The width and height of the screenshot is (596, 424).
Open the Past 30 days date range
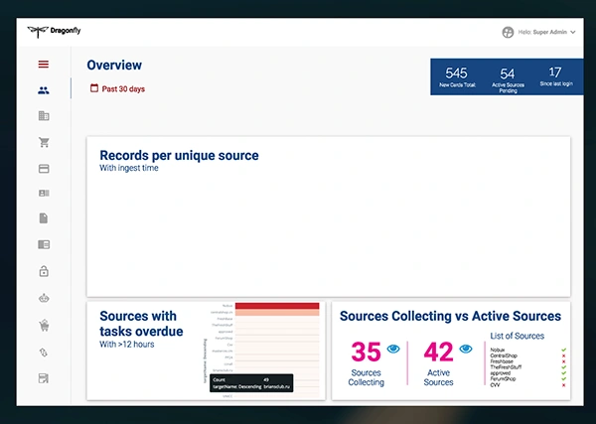[x=117, y=88]
